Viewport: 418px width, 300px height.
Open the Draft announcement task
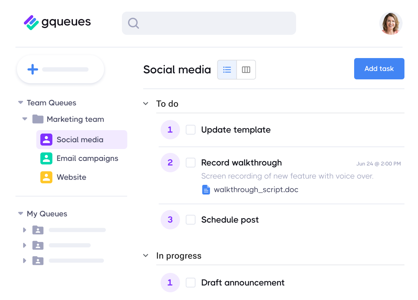tap(243, 283)
